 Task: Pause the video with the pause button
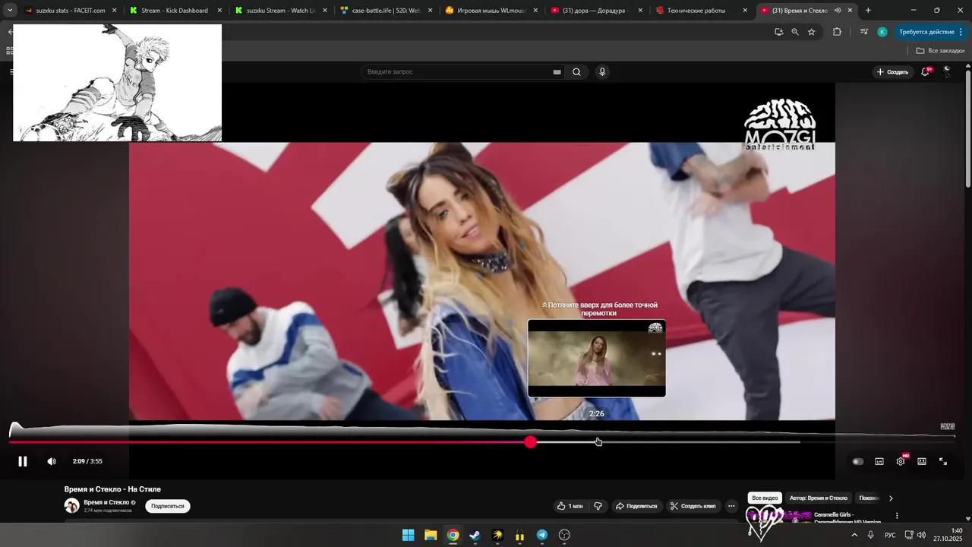tap(23, 461)
